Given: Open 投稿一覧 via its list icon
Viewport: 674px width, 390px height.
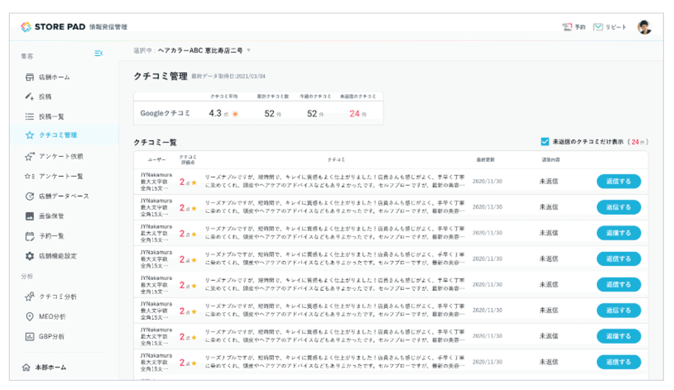Looking at the screenshot, I should coord(30,116).
